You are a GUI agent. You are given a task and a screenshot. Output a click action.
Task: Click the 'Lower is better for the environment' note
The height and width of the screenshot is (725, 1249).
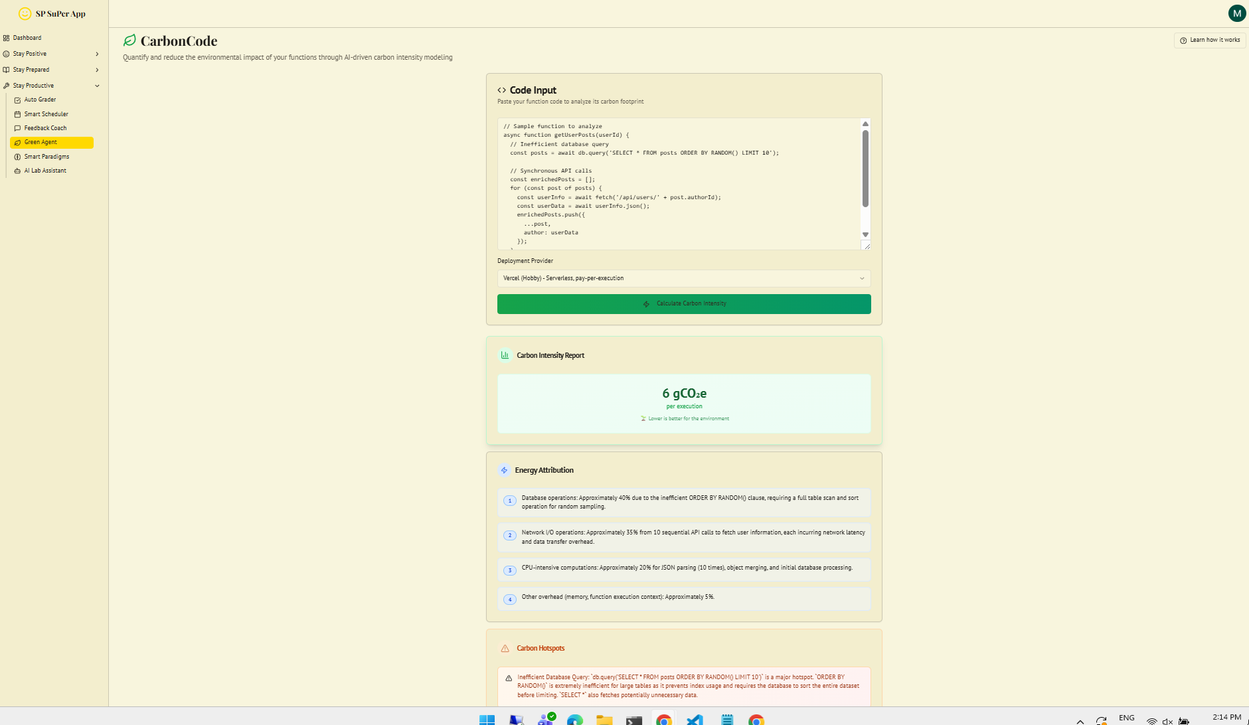click(685, 419)
